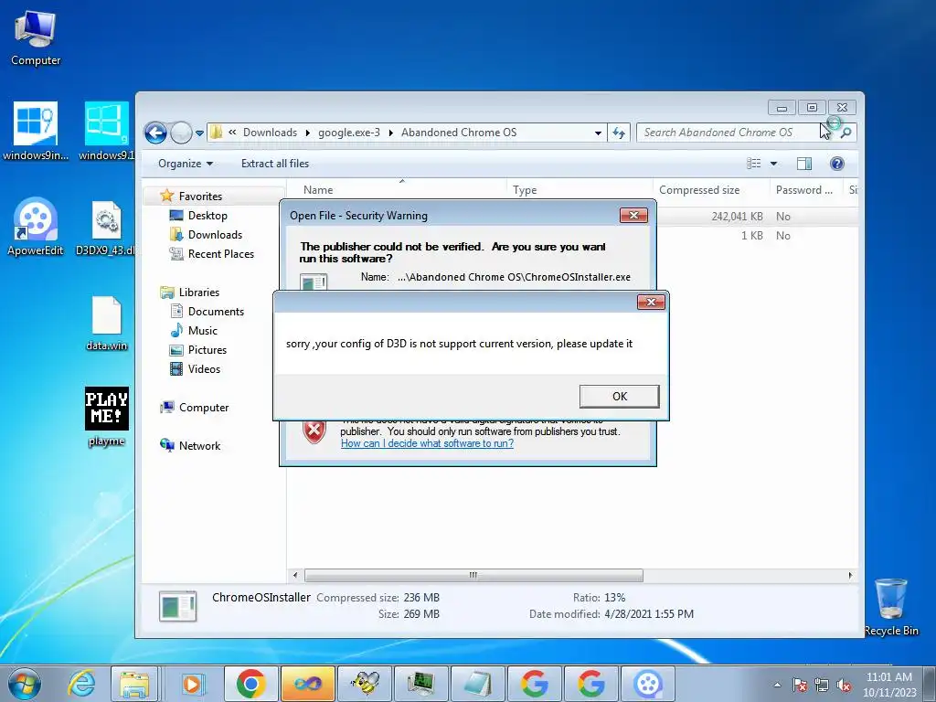
Task: Click the bee icon in taskbar
Action: coord(366,684)
